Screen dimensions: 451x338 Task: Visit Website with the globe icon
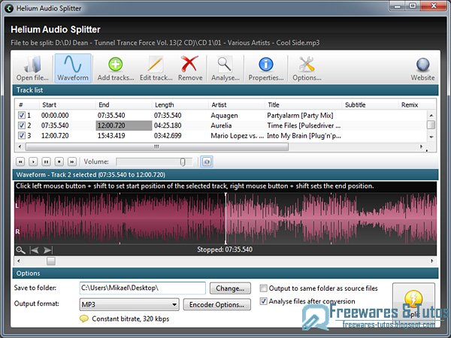coord(422,68)
